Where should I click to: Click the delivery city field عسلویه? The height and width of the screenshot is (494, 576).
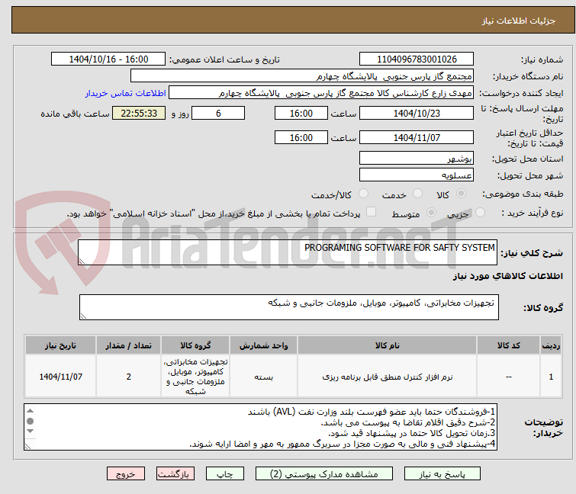[417, 175]
